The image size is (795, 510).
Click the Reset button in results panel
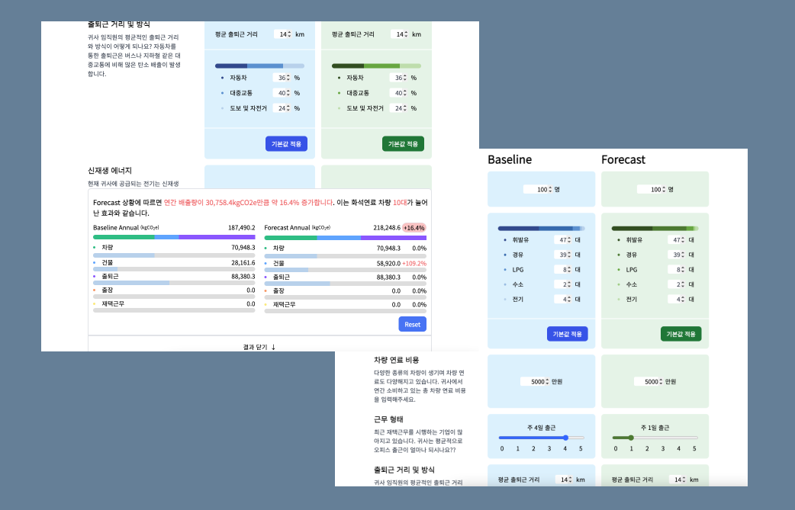412,324
